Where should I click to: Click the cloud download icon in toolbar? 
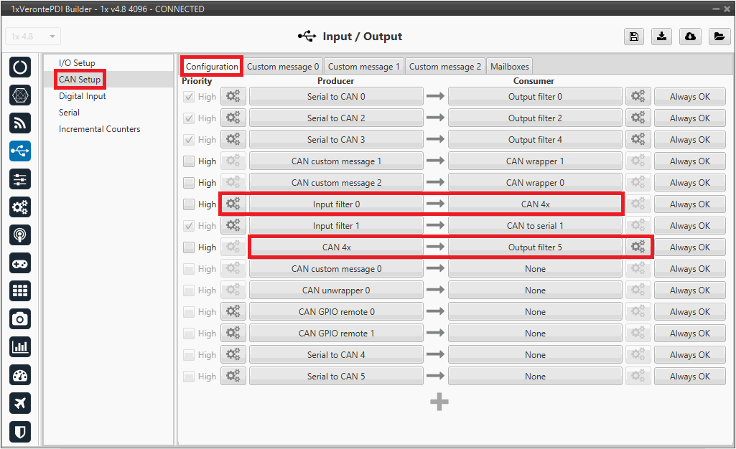(x=690, y=37)
